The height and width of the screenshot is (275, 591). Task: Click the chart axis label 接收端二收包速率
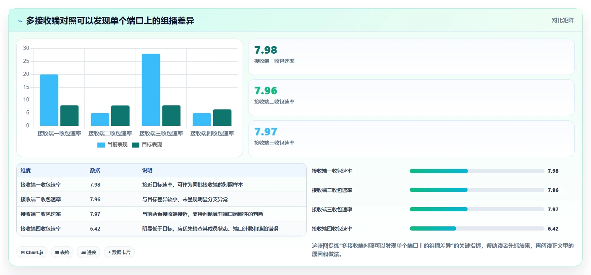110,134
